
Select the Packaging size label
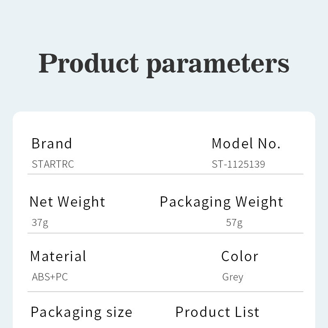pyautogui.click(x=82, y=312)
